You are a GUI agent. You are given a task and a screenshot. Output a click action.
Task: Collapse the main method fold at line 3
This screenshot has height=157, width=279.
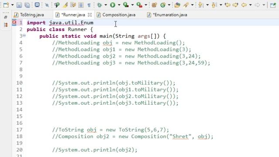coord(24,36)
